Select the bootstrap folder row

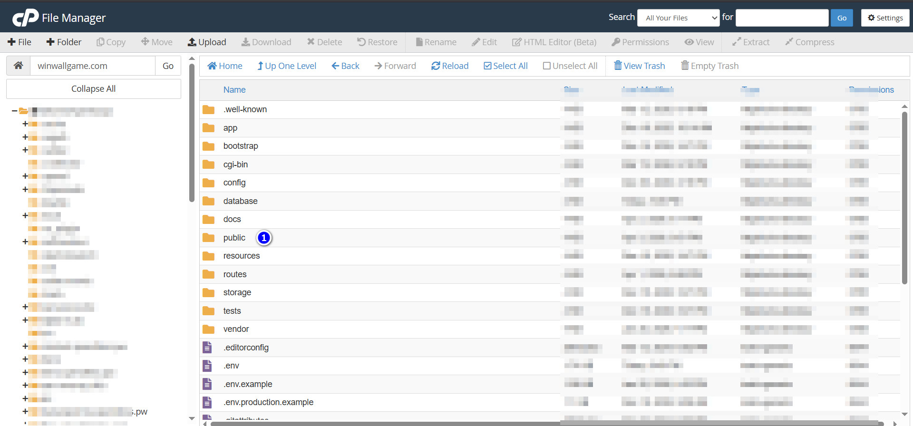click(x=550, y=146)
